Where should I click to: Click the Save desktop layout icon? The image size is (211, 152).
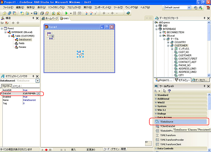(x=196, y=8)
